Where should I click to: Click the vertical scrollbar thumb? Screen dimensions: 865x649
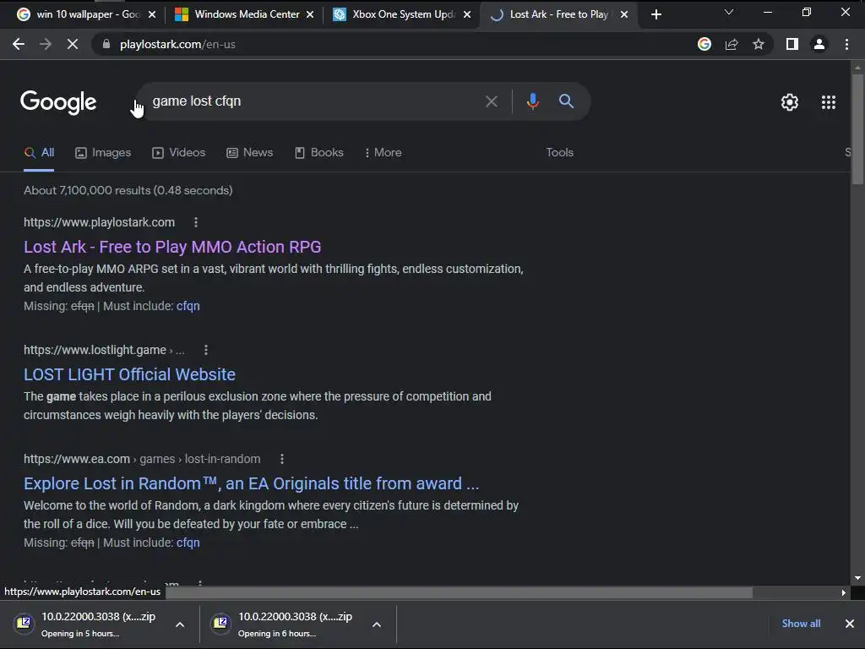coord(857,129)
